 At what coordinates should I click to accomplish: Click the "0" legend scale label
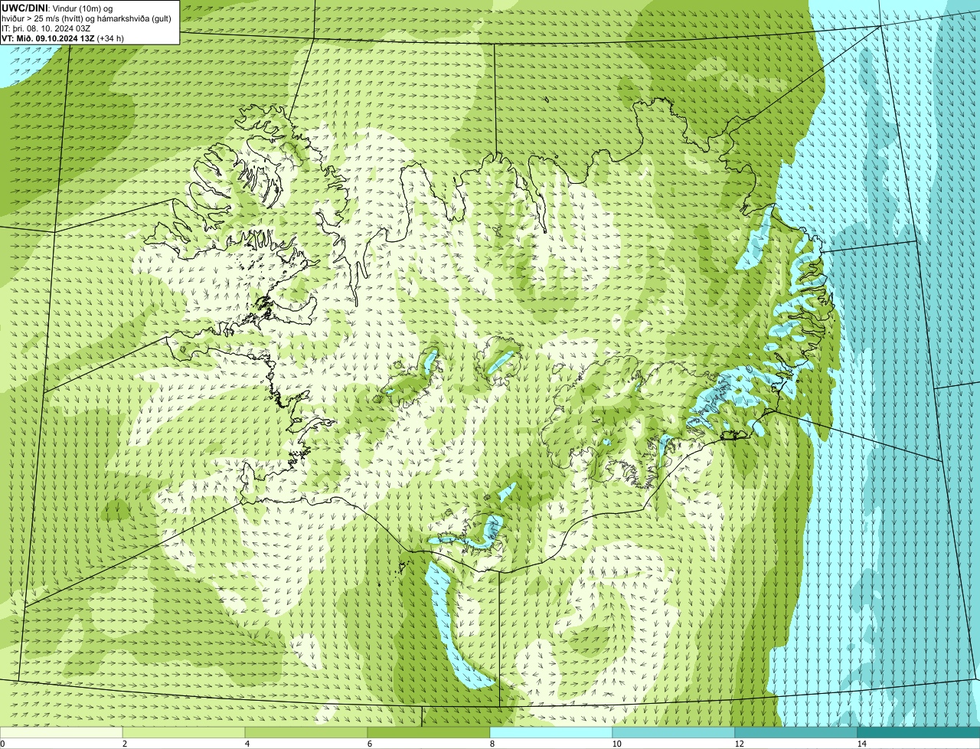click(x=2, y=744)
